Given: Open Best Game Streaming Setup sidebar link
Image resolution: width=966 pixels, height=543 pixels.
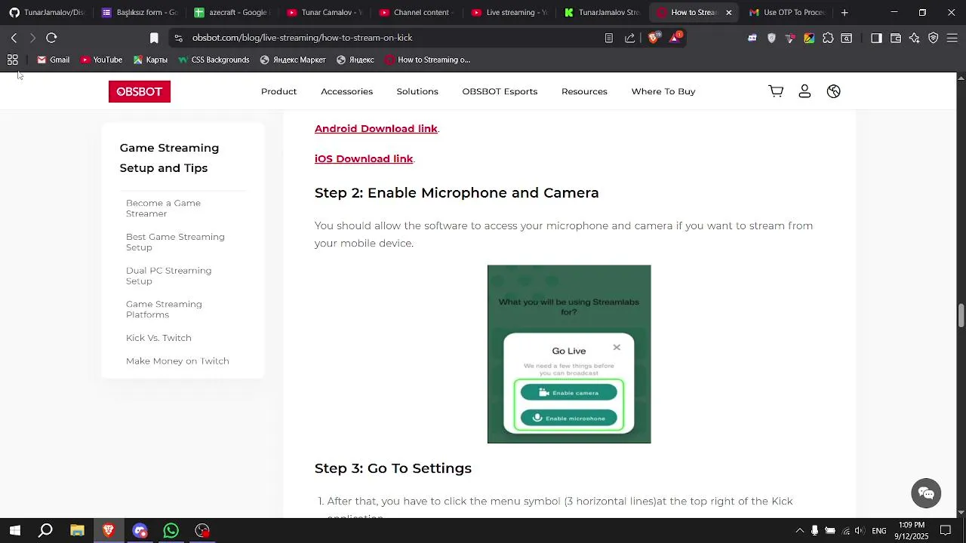Looking at the screenshot, I should click(175, 242).
